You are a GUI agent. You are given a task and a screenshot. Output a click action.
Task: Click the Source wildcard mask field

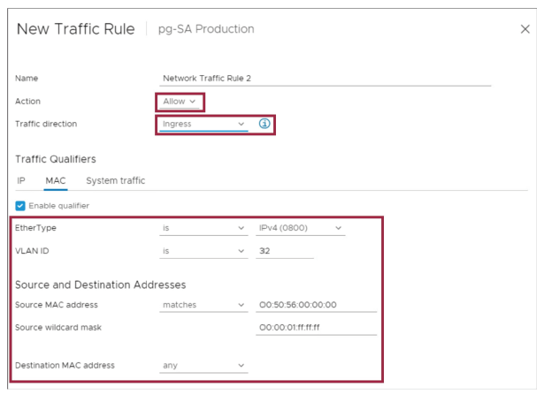pos(316,328)
